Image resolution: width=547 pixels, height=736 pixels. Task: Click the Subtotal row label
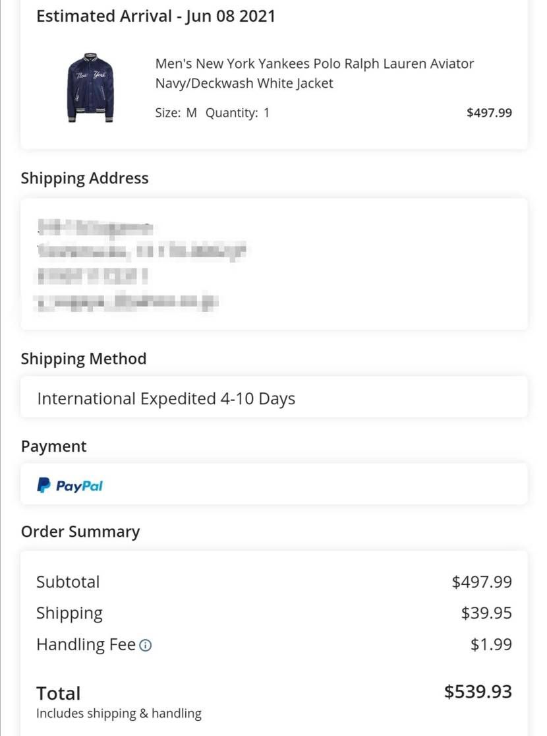(68, 582)
